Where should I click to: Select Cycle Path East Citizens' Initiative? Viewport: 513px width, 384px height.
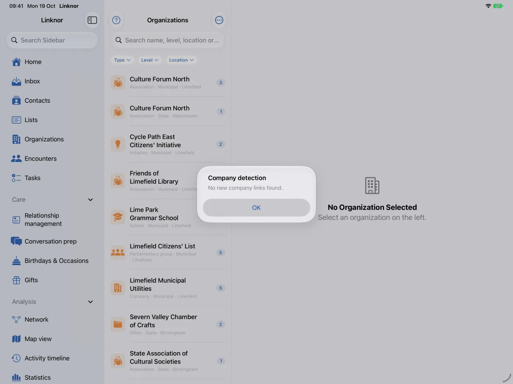pyautogui.click(x=168, y=144)
